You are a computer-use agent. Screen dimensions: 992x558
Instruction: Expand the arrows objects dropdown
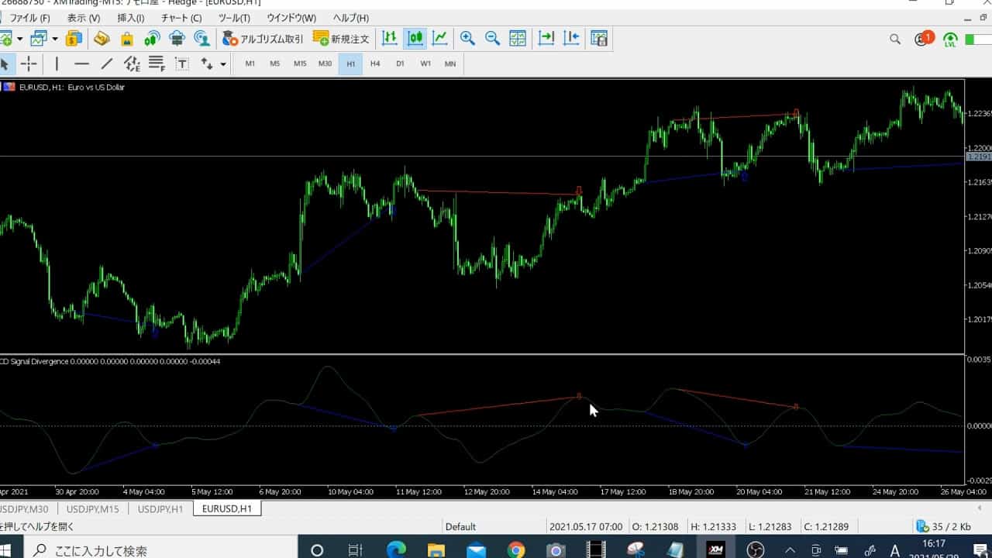pyautogui.click(x=223, y=64)
